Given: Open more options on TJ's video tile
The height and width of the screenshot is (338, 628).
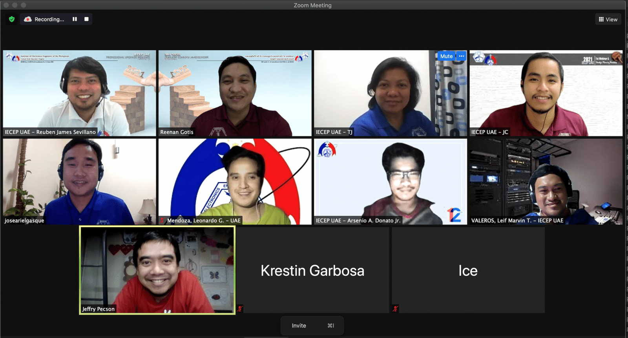Looking at the screenshot, I should pos(462,56).
